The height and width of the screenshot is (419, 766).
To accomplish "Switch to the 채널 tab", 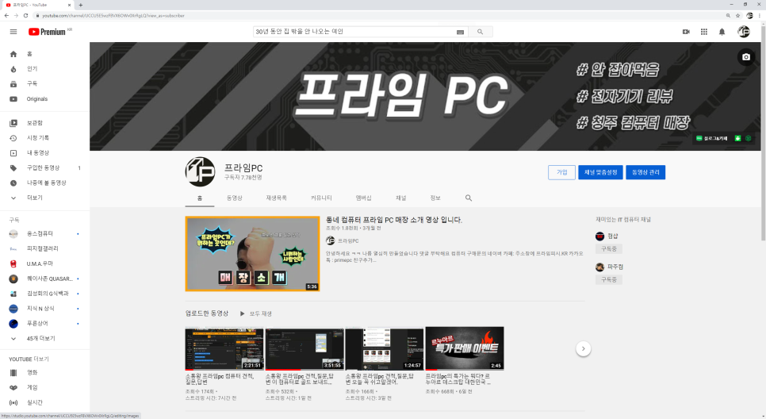I will pos(401,198).
